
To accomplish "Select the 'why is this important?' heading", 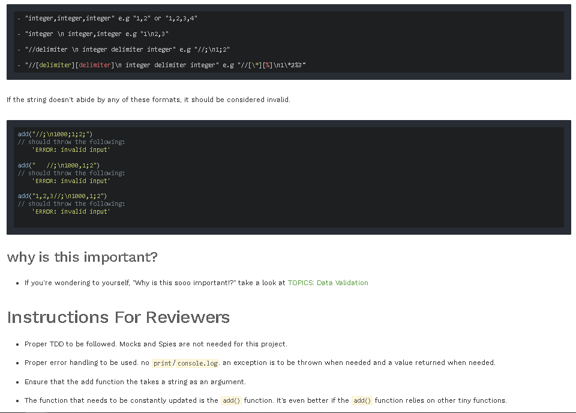I will tap(82, 257).
